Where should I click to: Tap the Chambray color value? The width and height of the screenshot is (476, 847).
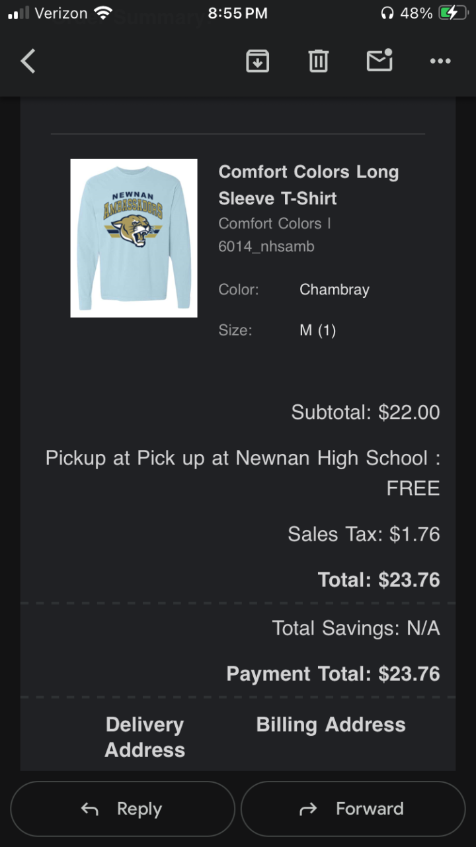pyautogui.click(x=334, y=289)
